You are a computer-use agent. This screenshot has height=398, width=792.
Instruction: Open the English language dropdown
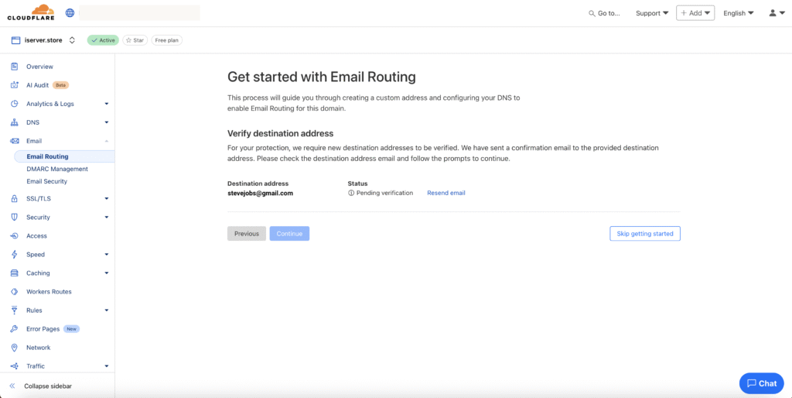tap(739, 13)
